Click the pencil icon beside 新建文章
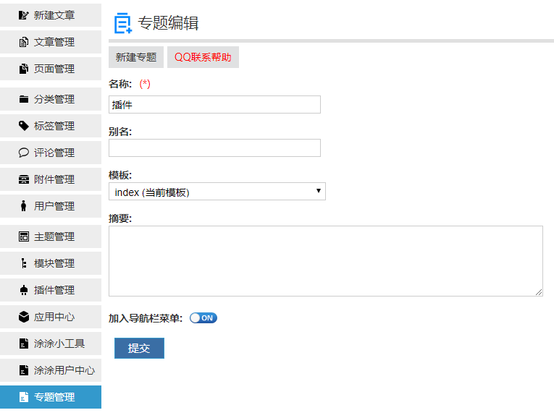554x418 pixels. [23, 15]
